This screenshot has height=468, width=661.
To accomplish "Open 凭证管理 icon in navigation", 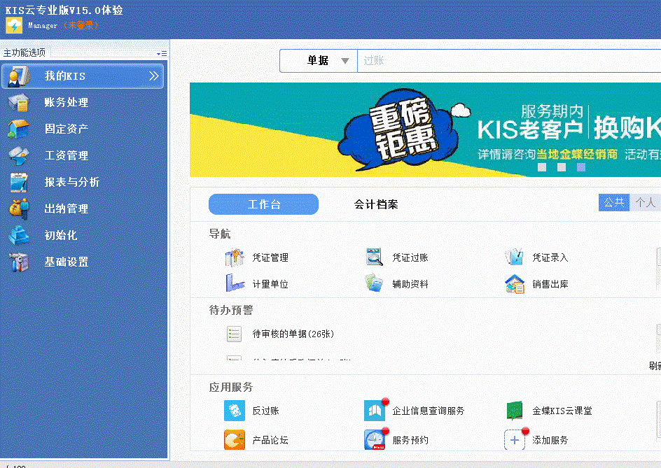I will pos(234,257).
